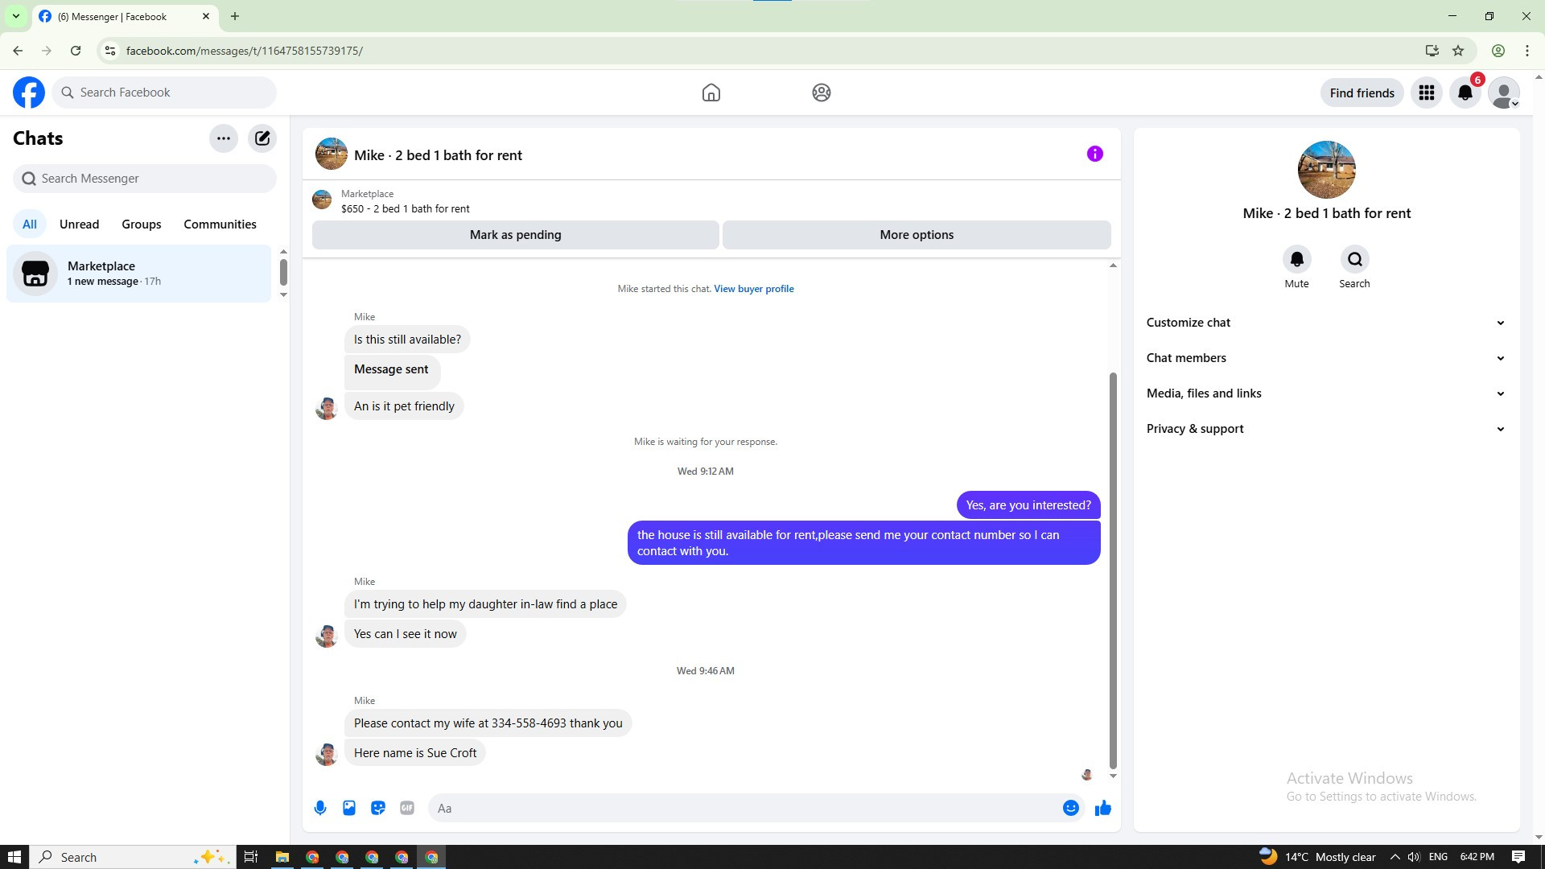Open notifications bell with 6 alerts

(x=1465, y=93)
